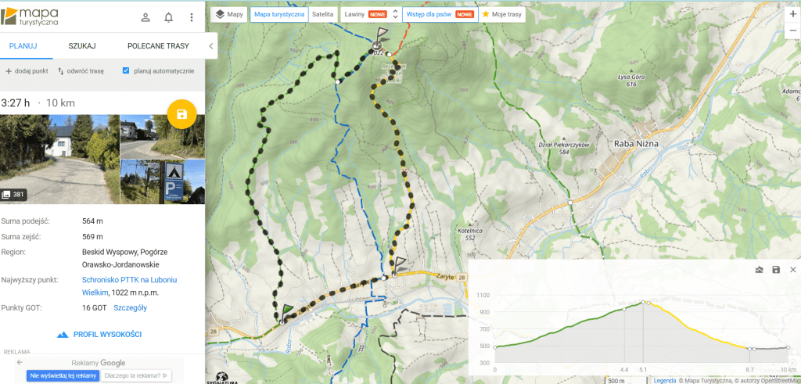Switch to POLECANE TRASY tab
The height and width of the screenshot is (384, 801).
[158, 46]
